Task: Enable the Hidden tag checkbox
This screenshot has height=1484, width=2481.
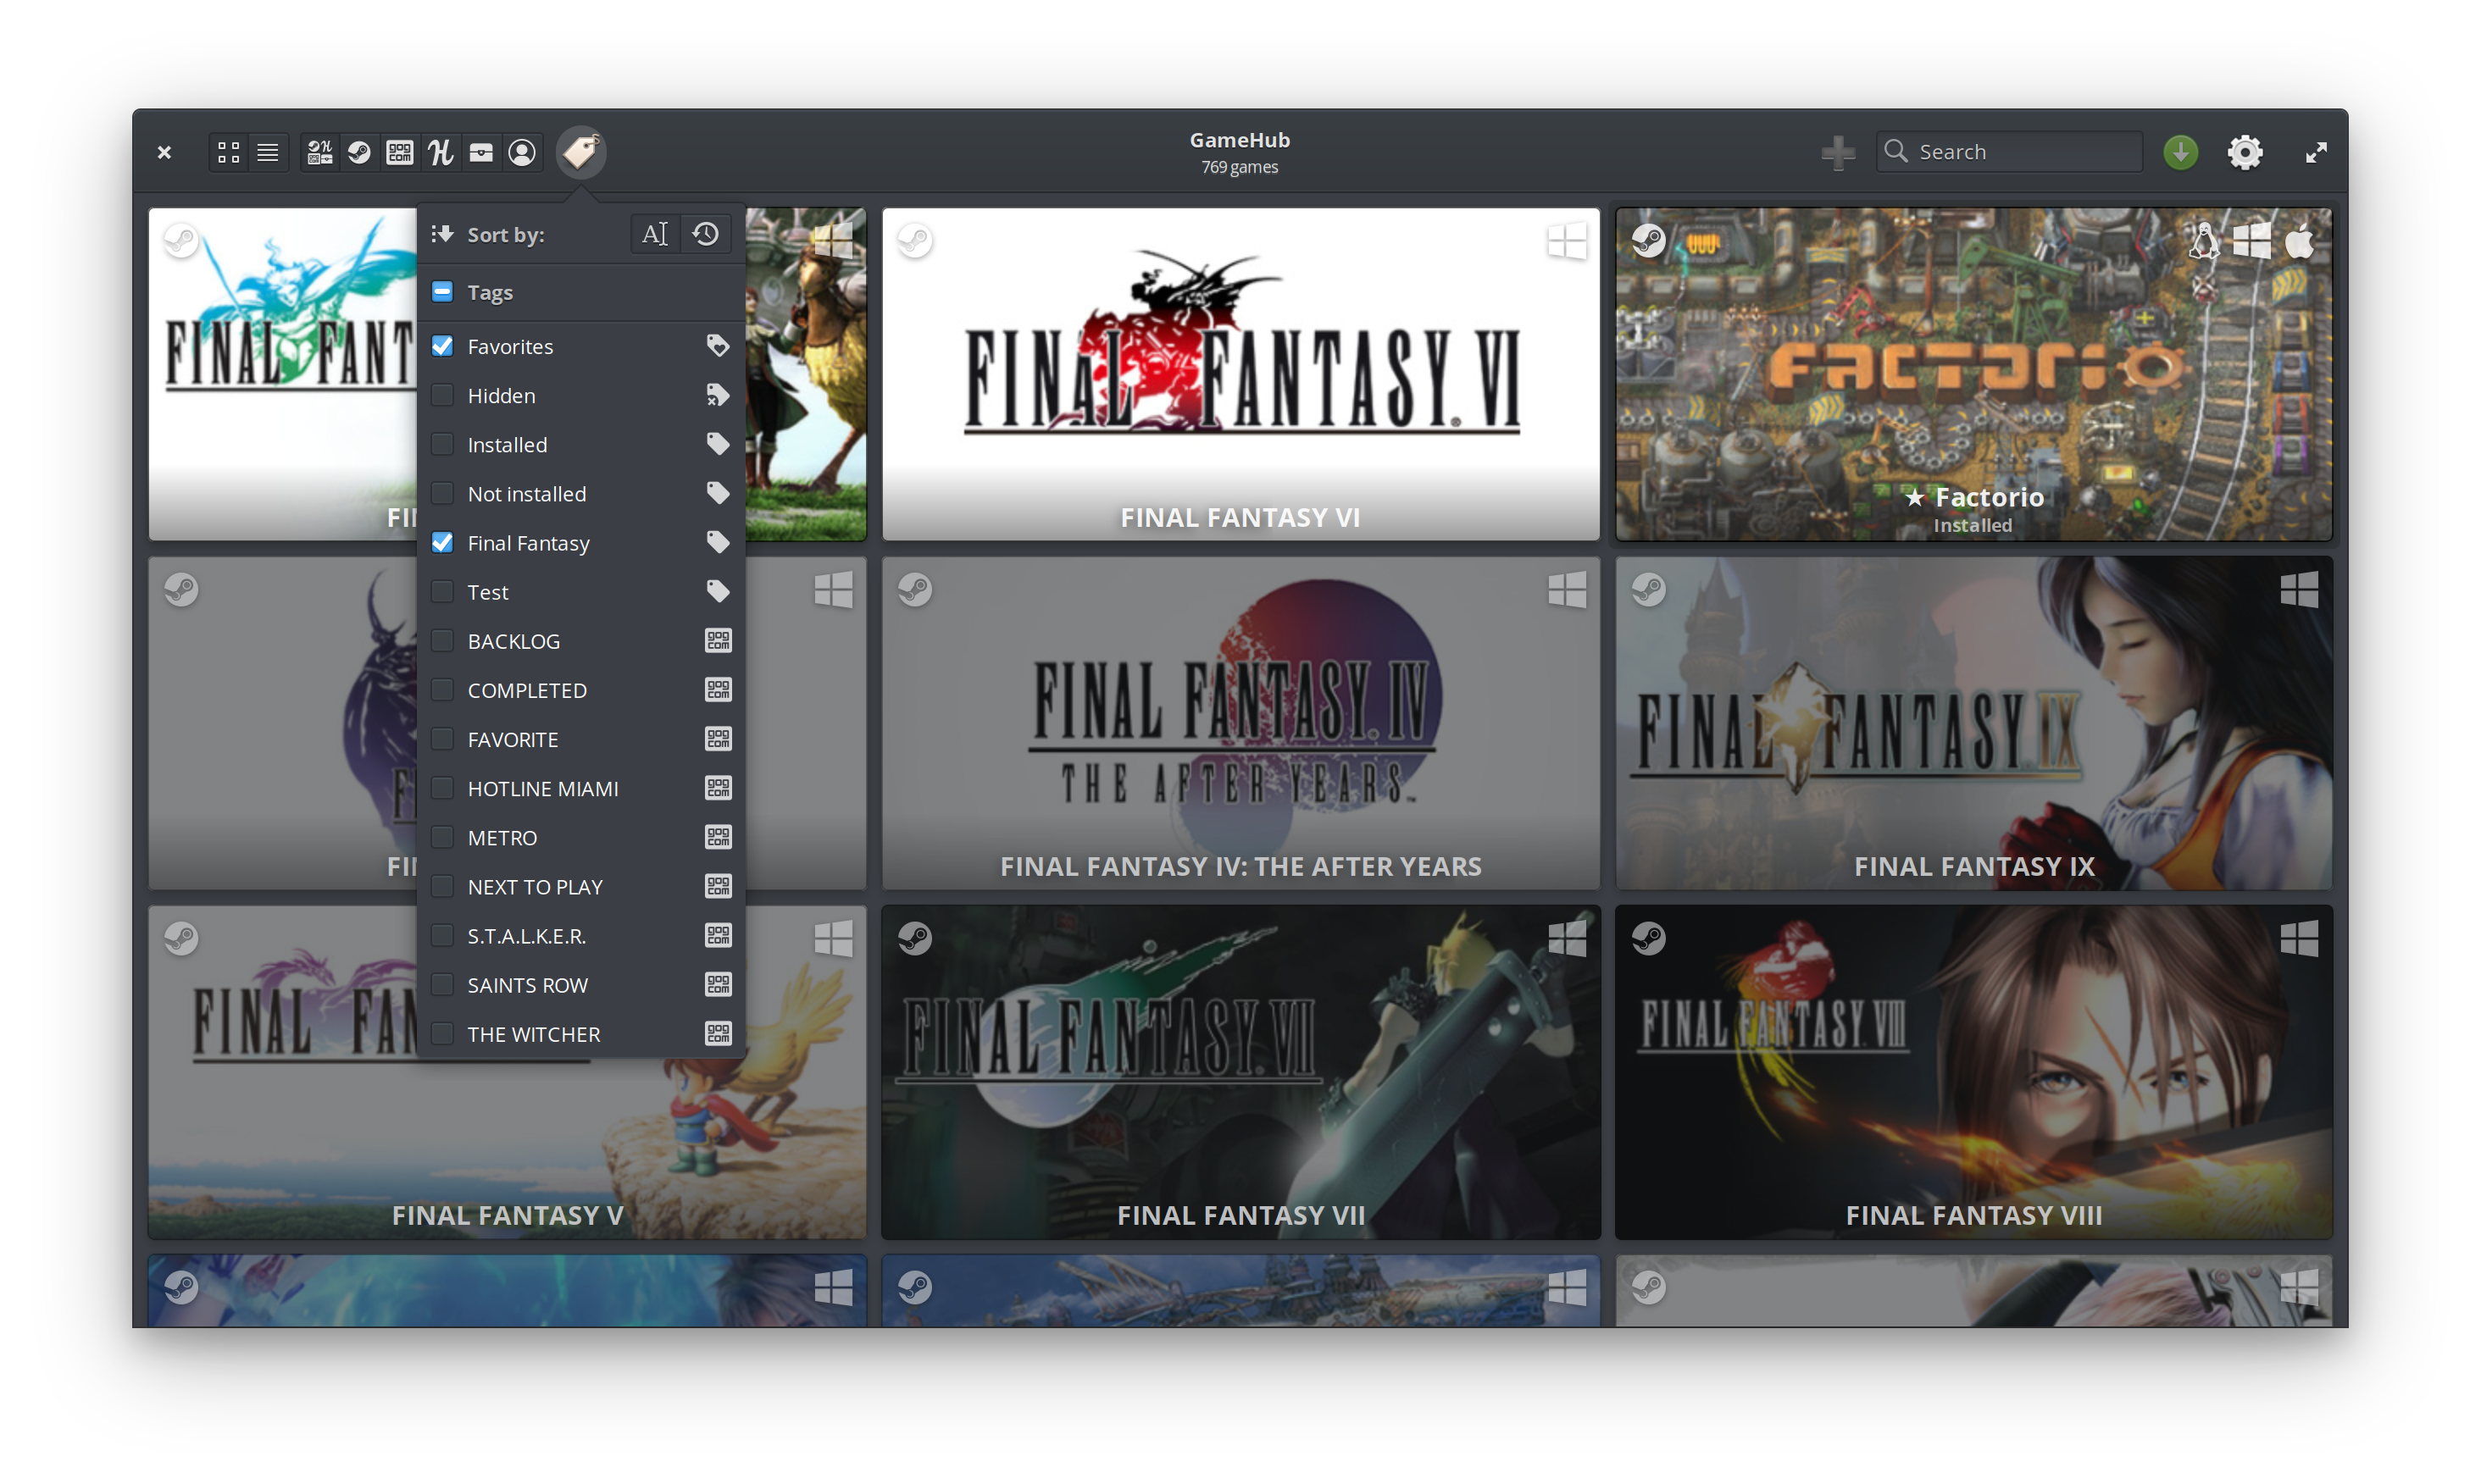Action: (442, 395)
